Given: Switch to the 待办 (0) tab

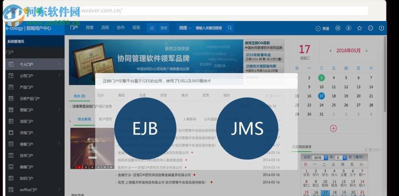Looking at the screenshot, I should tap(79, 96).
